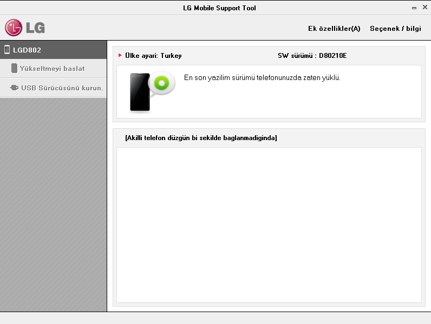Click the latest software already installed message
The height and width of the screenshot is (324, 431).
click(x=262, y=78)
